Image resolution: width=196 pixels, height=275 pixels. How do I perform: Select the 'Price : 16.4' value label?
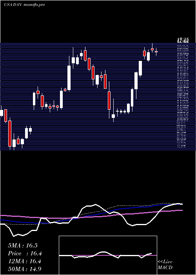click(x=25, y=253)
